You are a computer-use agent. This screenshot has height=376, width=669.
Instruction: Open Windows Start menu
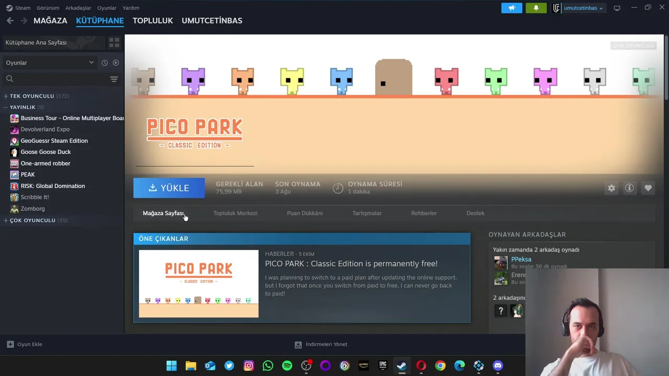(171, 366)
